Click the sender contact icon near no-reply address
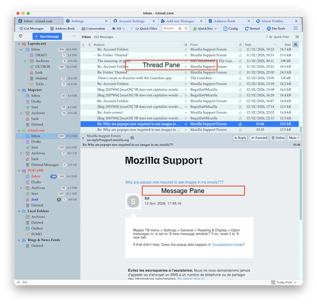This screenshot has width=317, height=304. pyautogui.click(x=132, y=138)
